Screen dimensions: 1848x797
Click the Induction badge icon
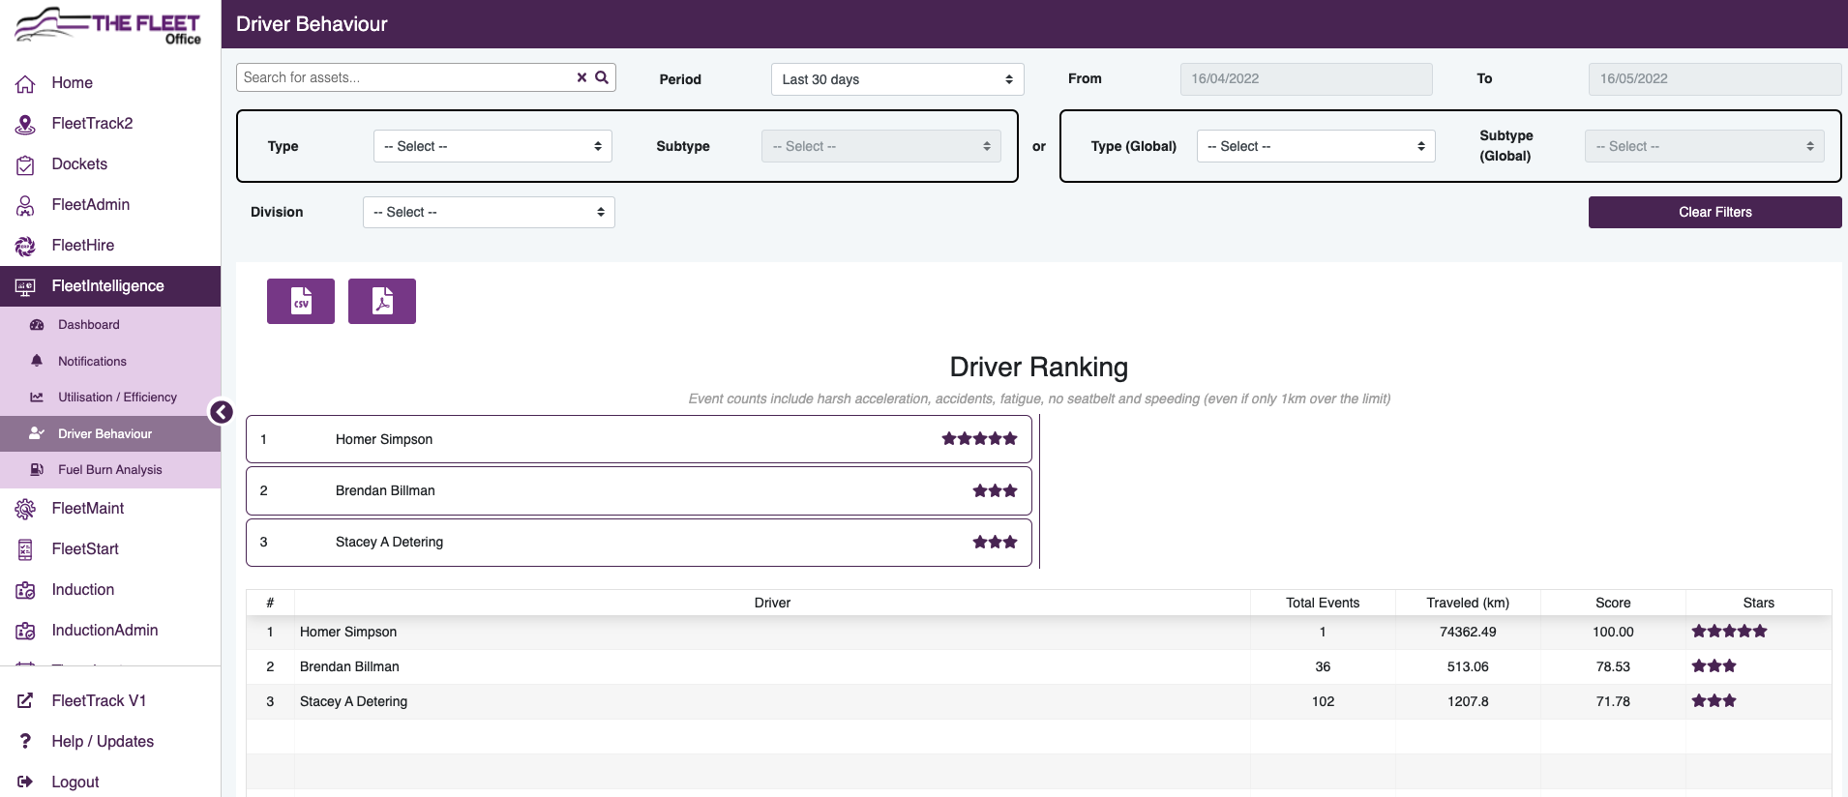[x=25, y=590]
